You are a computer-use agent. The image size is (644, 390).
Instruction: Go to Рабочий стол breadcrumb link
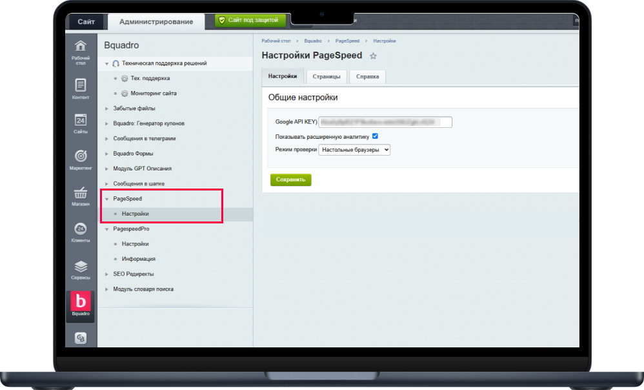pyautogui.click(x=276, y=41)
